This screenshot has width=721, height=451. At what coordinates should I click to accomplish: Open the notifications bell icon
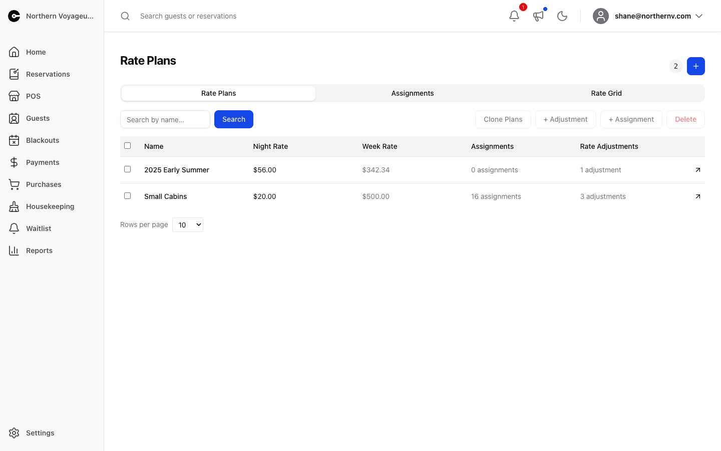[514, 16]
